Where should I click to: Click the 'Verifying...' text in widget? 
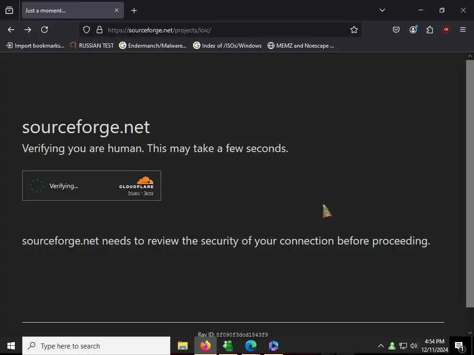coord(64,186)
